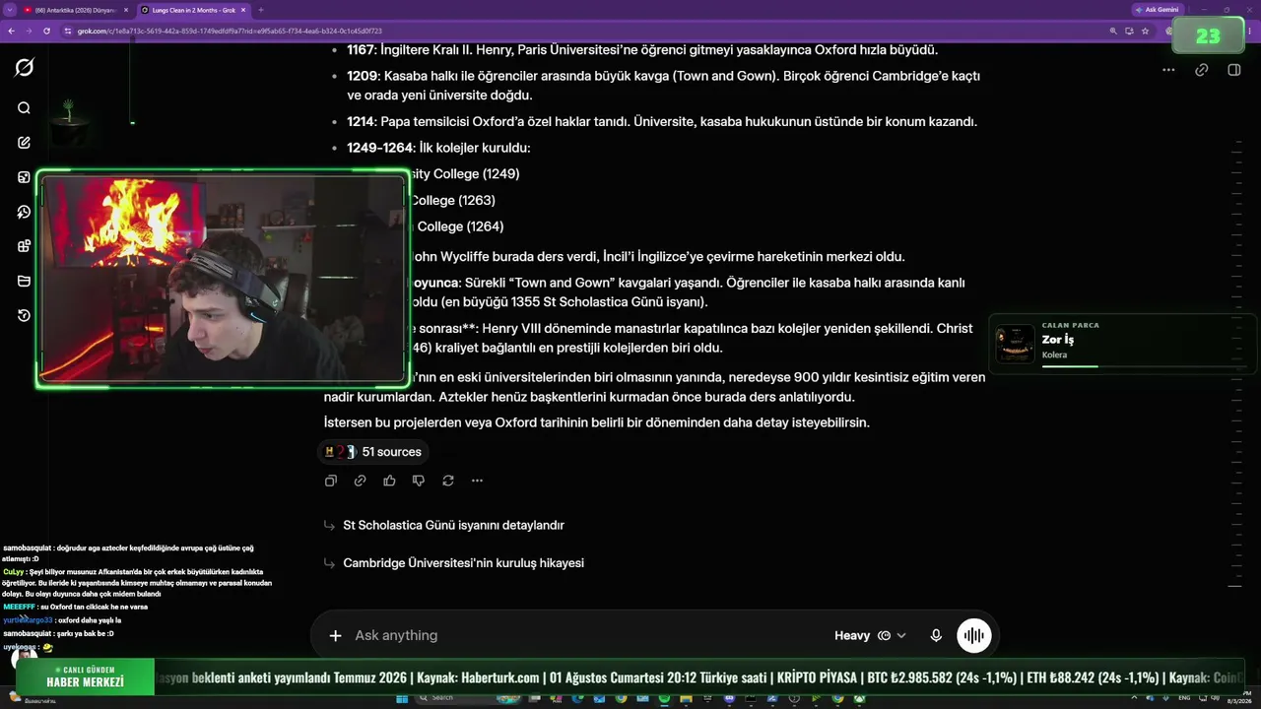
Task: Toggle the side panel icon at top right
Action: 1234,70
